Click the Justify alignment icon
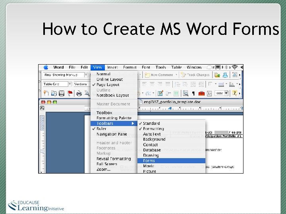The width and height of the screenshot is (286, 214). pyautogui.click(x=168, y=84)
